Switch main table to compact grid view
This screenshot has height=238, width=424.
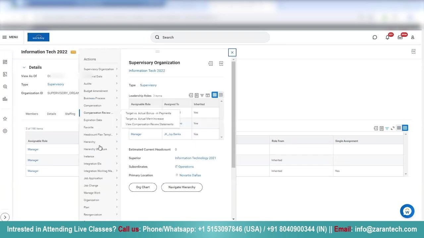(399, 128)
